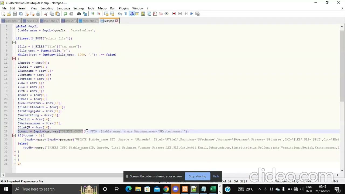345x194 pixels.
Task: Open Find with the binoculars icon
Action: (x=79, y=14)
